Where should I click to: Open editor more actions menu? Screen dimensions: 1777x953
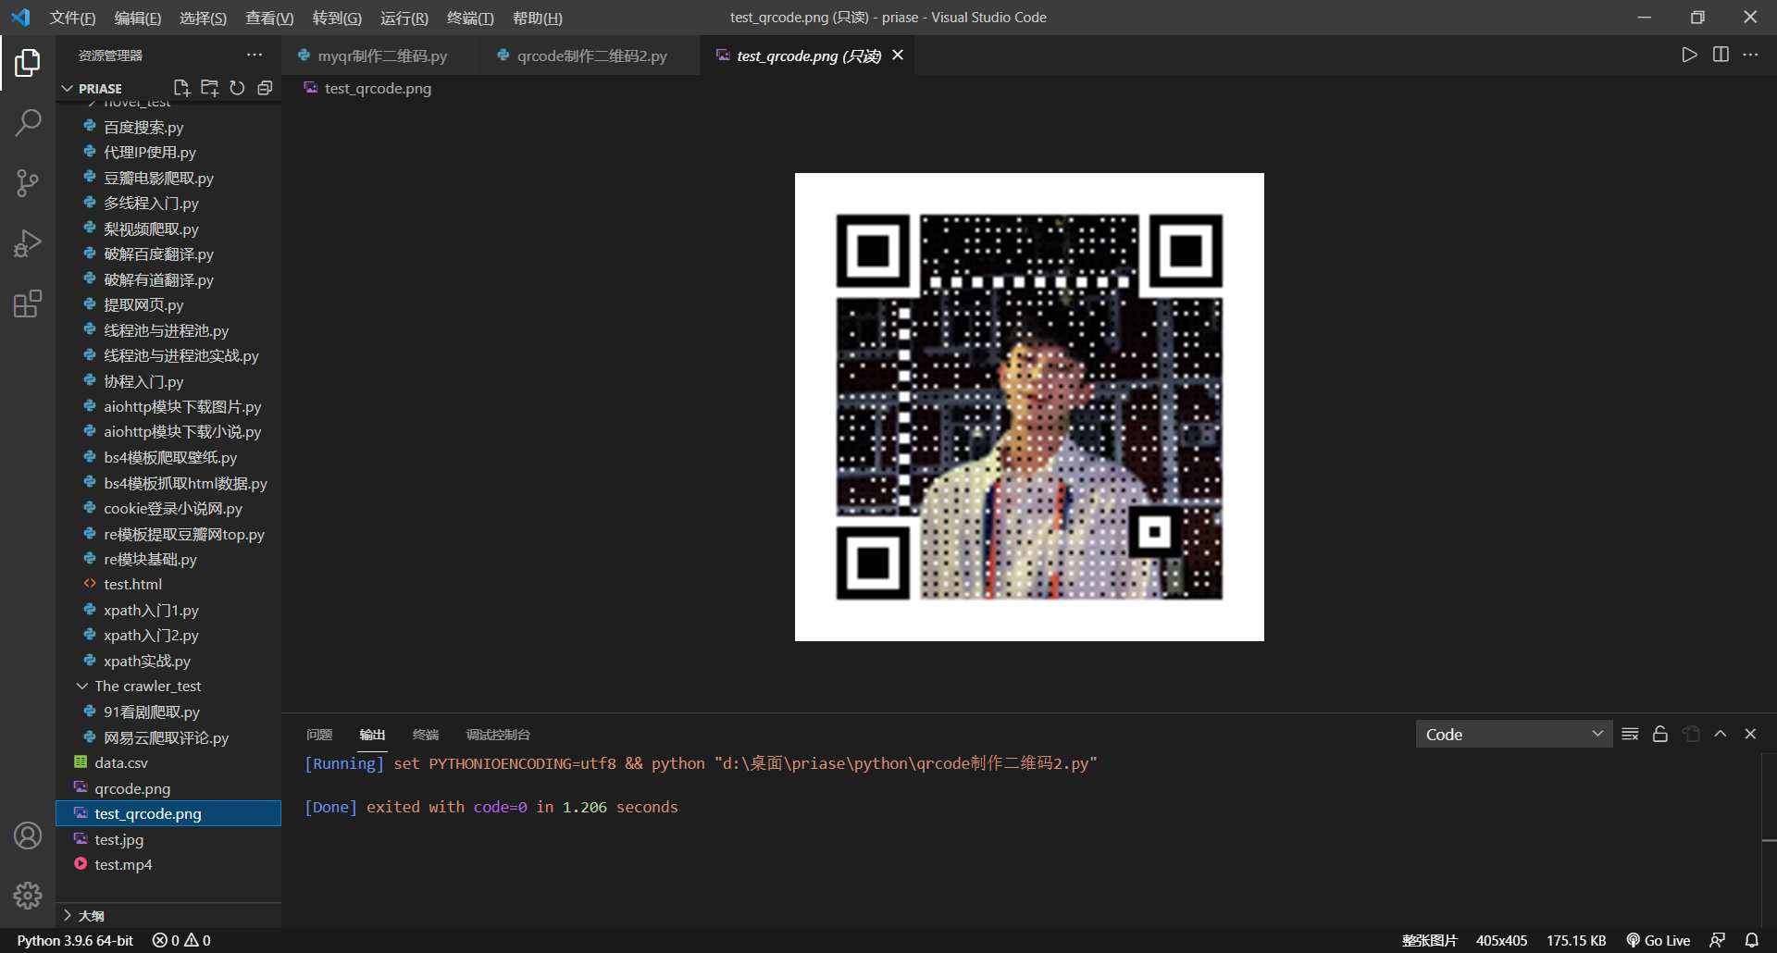[x=1750, y=55]
